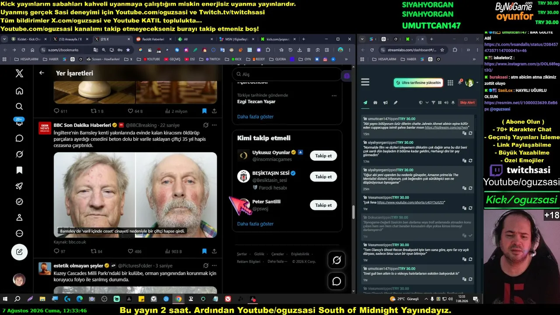Select the megaphone tab in Streamlabs events

tap(385, 103)
